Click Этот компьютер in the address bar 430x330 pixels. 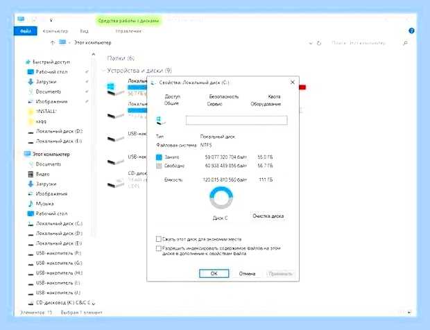tap(93, 42)
